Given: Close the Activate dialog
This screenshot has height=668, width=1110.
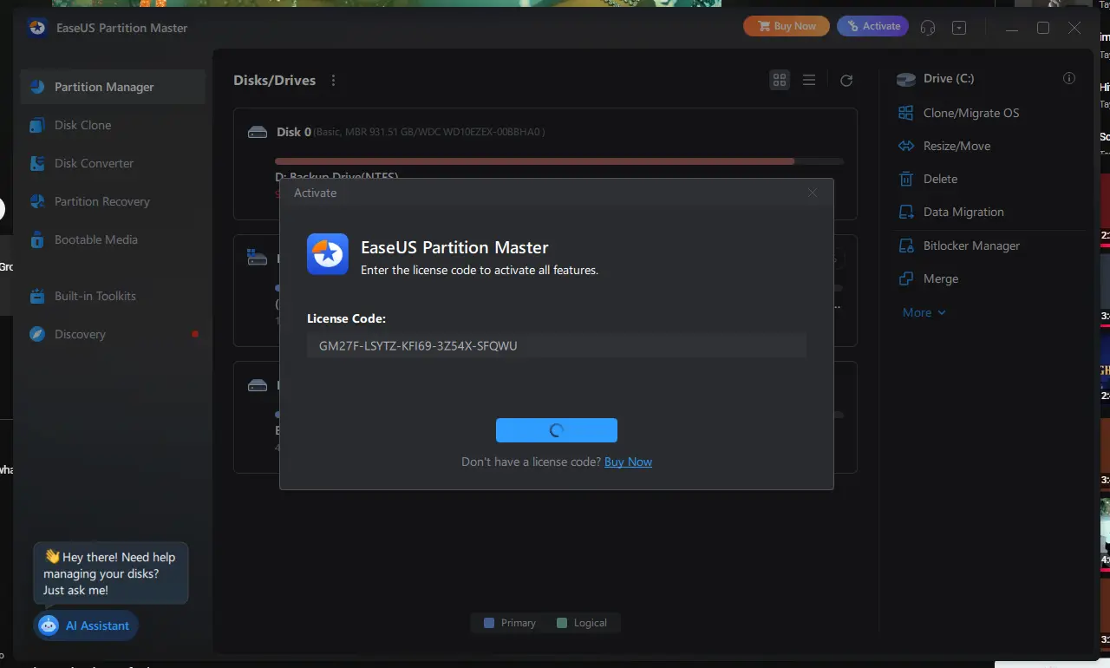Looking at the screenshot, I should 813,193.
